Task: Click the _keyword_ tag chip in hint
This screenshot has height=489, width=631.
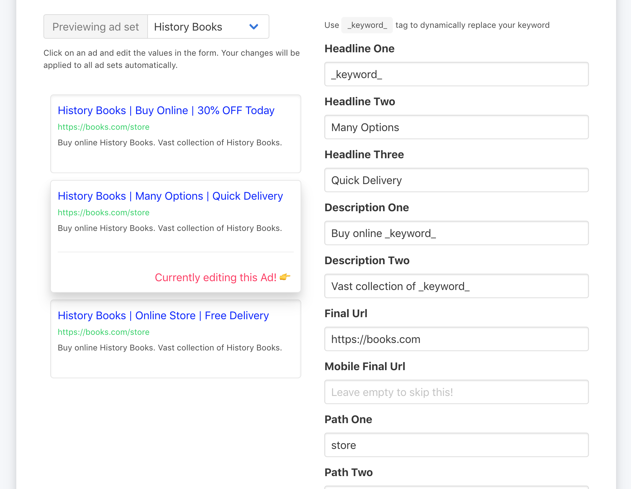Action: click(367, 25)
